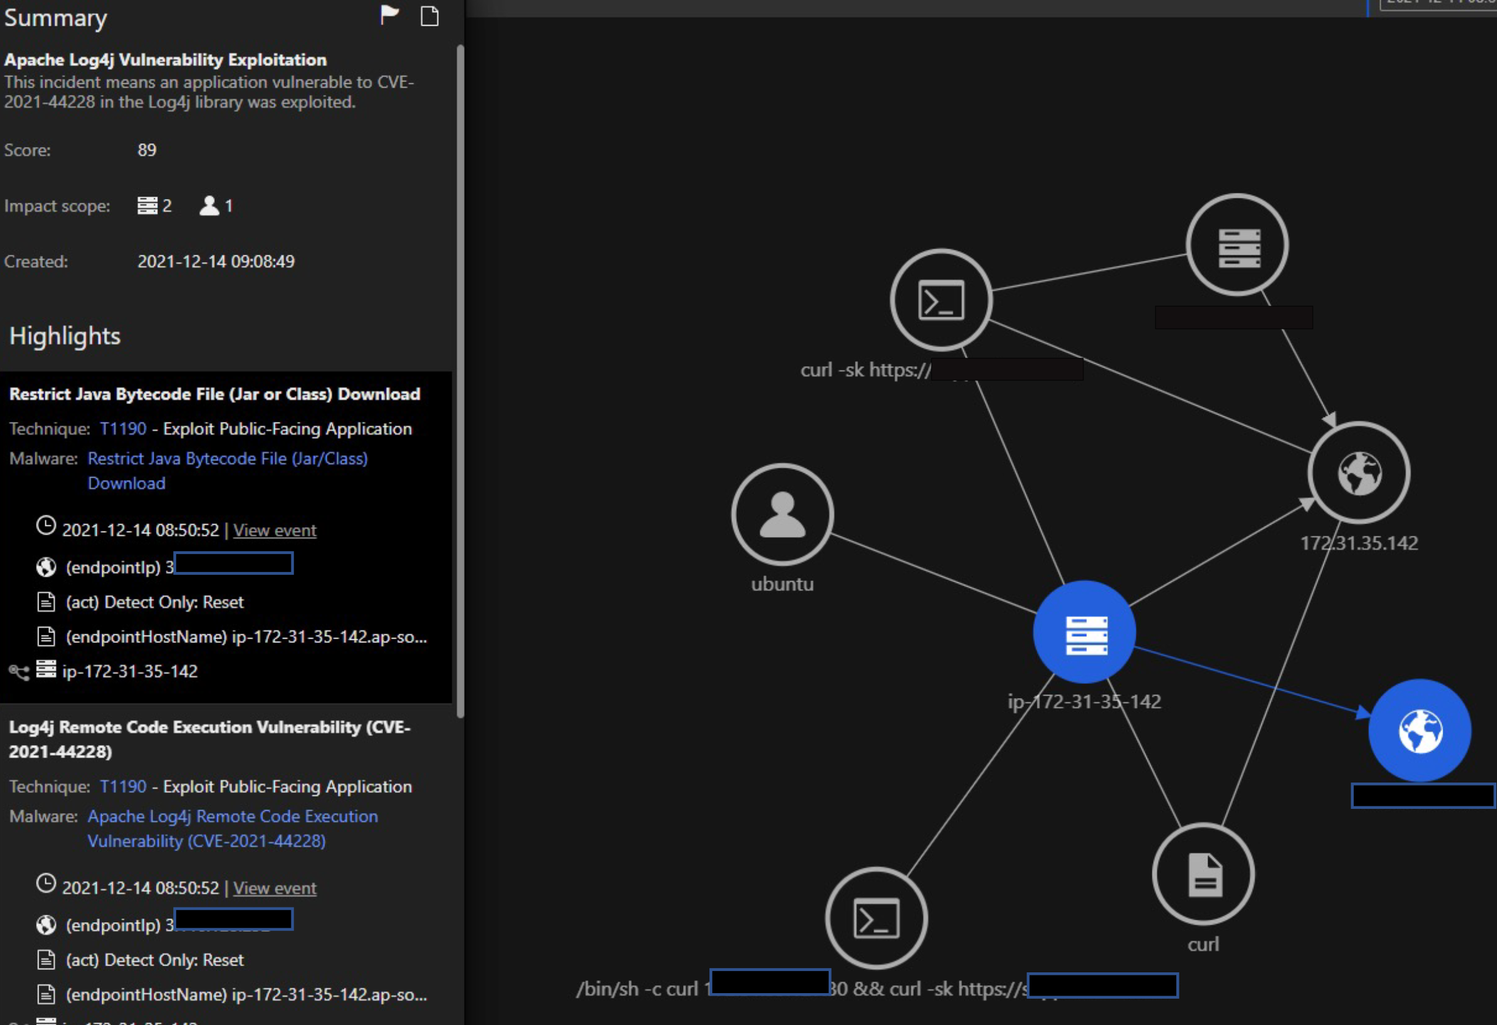
Task: Click the first highlight's 08:50:52 View event link
Action: click(x=274, y=531)
